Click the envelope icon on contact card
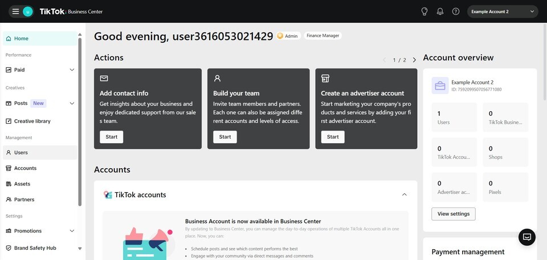Screen dimensions: 547x260 coord(104,78)
